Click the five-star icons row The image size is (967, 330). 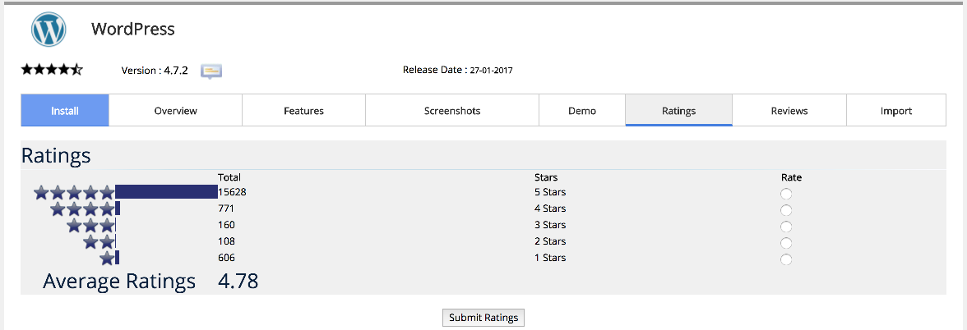click(x=74, y=193)
